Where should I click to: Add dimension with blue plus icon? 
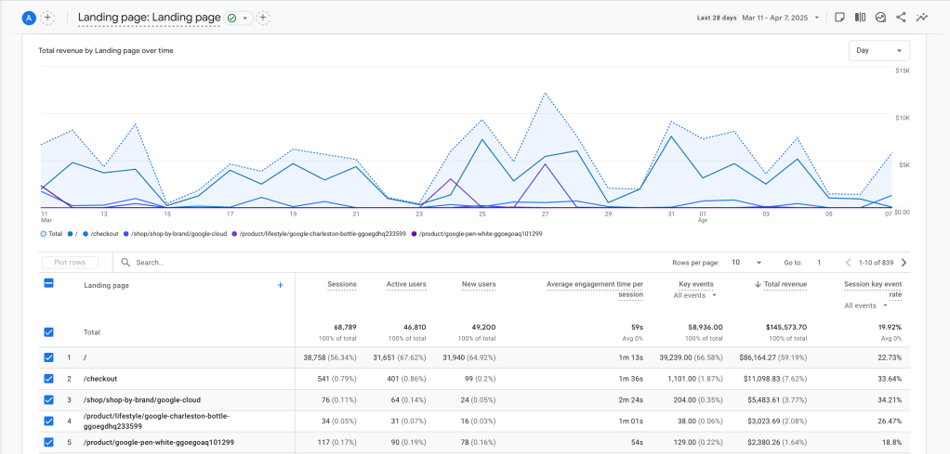[280, 285]
